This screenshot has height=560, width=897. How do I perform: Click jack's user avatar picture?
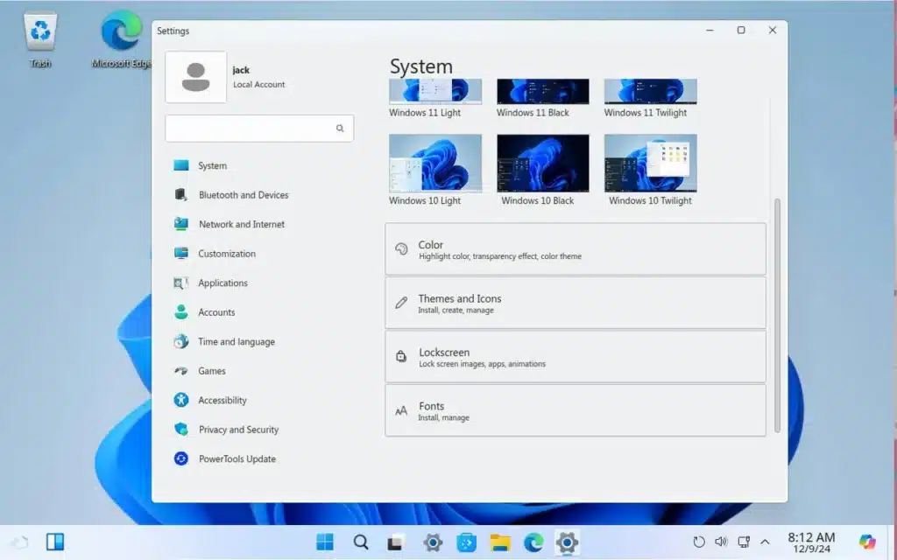click(195, 77)
